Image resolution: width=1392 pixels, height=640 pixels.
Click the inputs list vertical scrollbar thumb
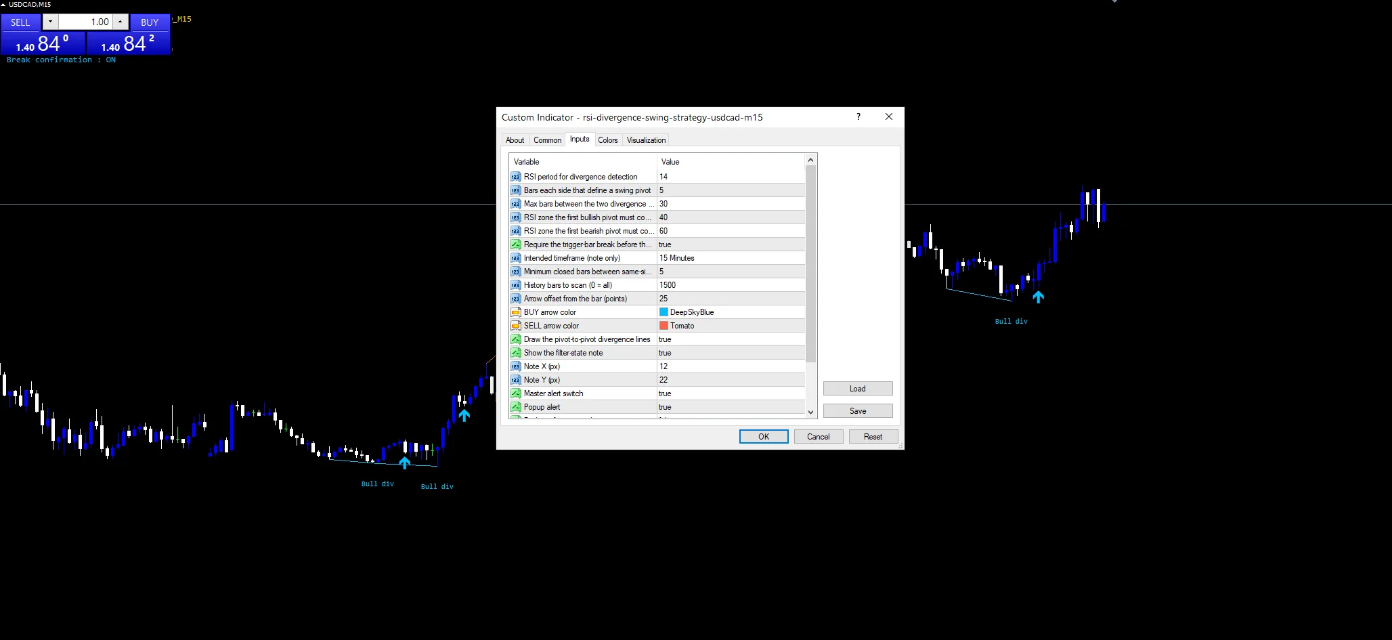pyautogui.click(x=810, y=264)
